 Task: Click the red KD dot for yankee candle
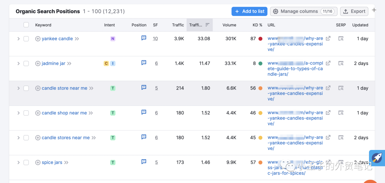tap(261, 39)
